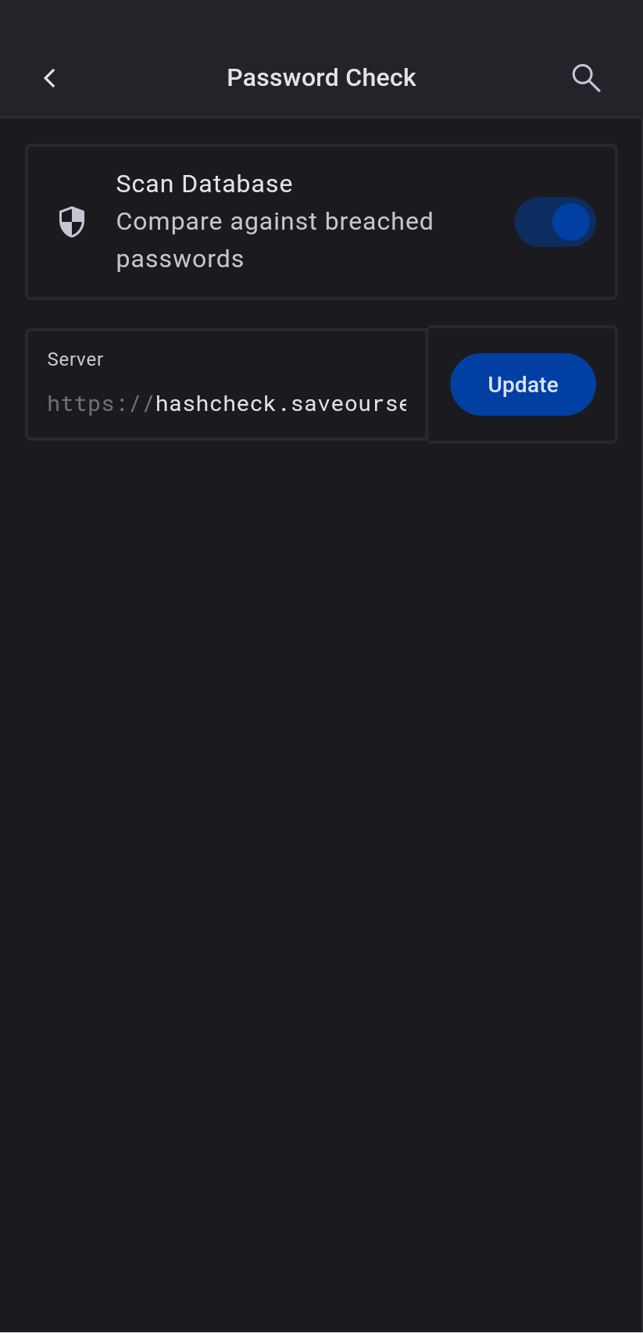Click the hashcheck.saveourse server address text
The image size is (643, 1333).
[x=281, y=403]
